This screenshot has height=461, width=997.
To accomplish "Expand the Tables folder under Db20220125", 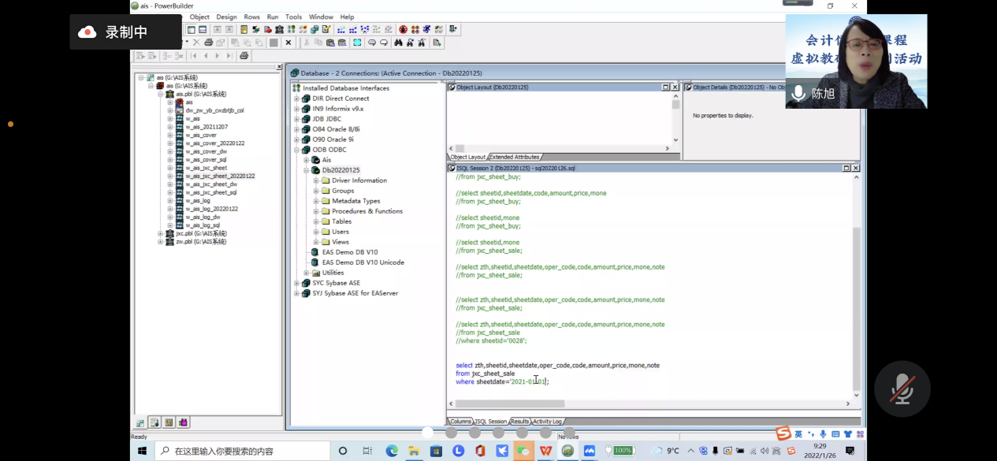I will coord(316,221).
